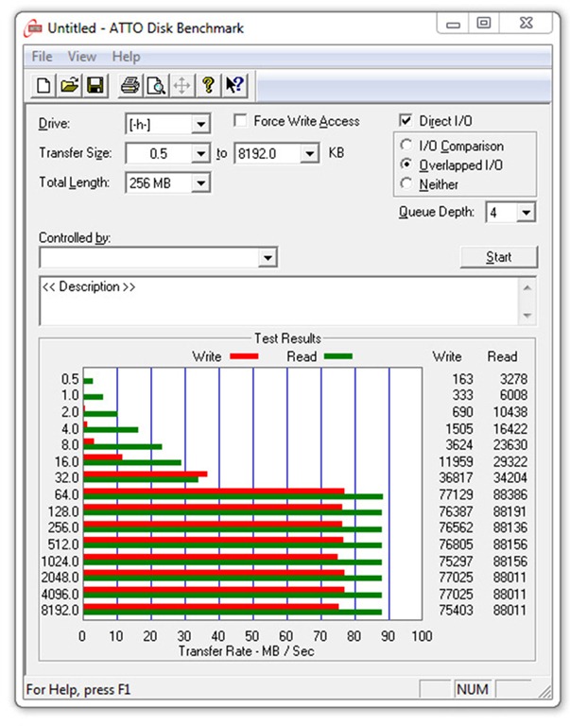This screenshot has height=726, width=570.
Task: Activate context help arrow-question icon
Action: point(234,86)
